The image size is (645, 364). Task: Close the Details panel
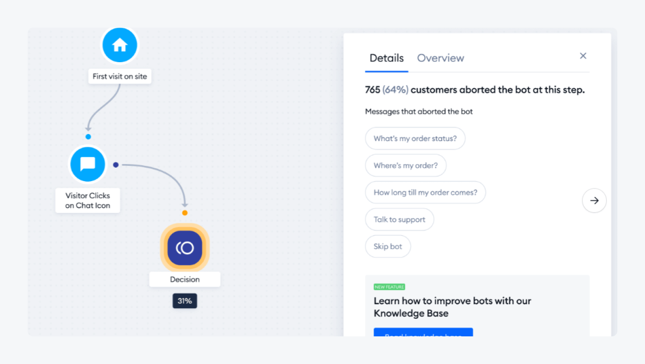tap(583, 55)
